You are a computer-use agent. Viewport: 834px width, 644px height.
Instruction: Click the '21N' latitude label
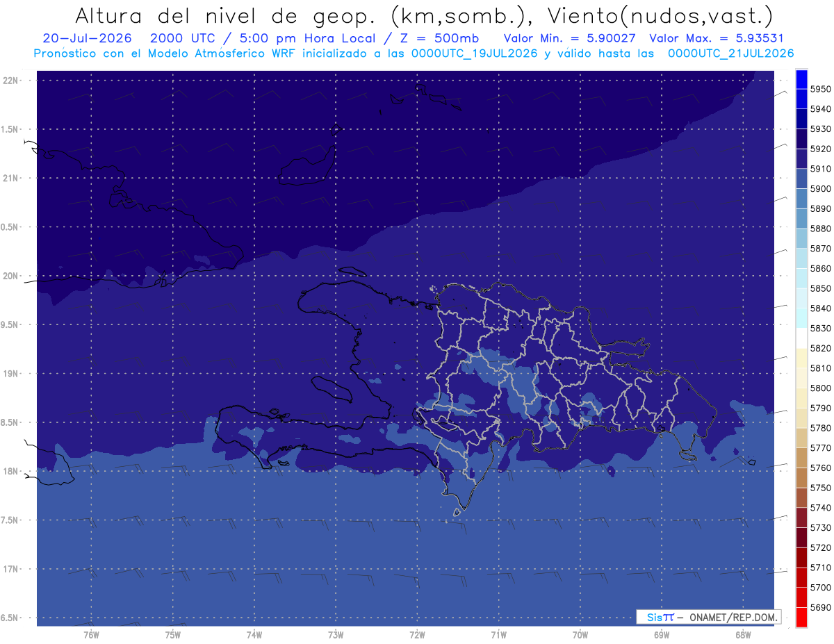tap(12, 179)
